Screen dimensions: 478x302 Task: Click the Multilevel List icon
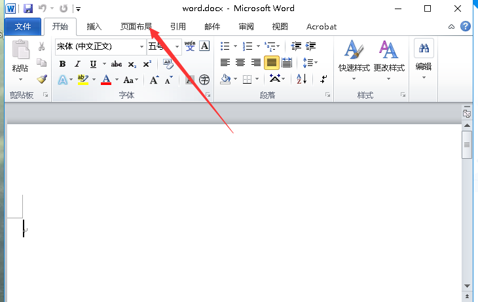click(270, 46)
